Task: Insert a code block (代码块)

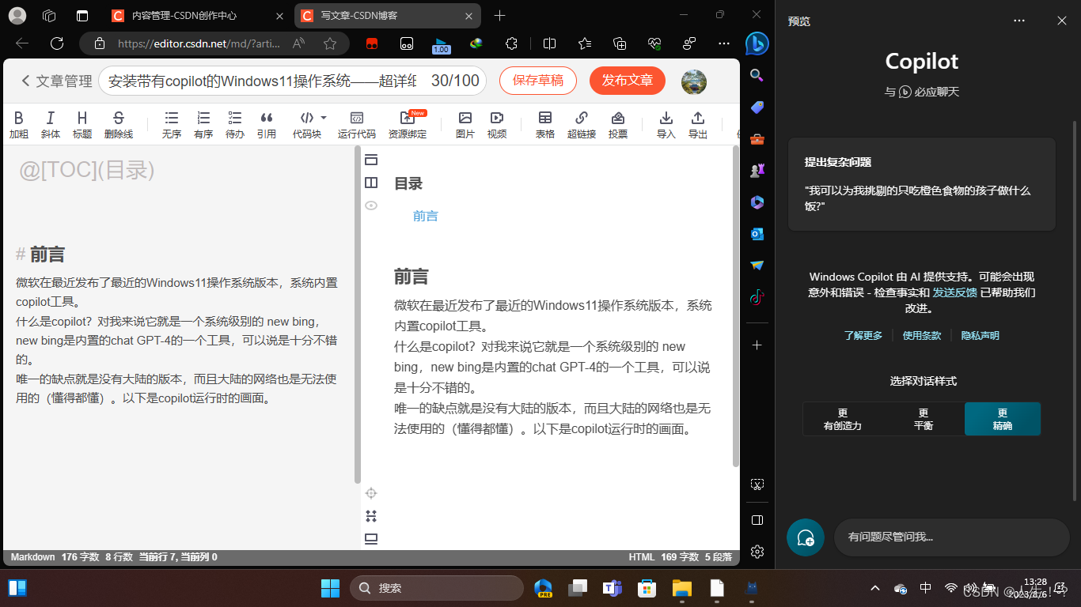Action: tap(307, 125)
